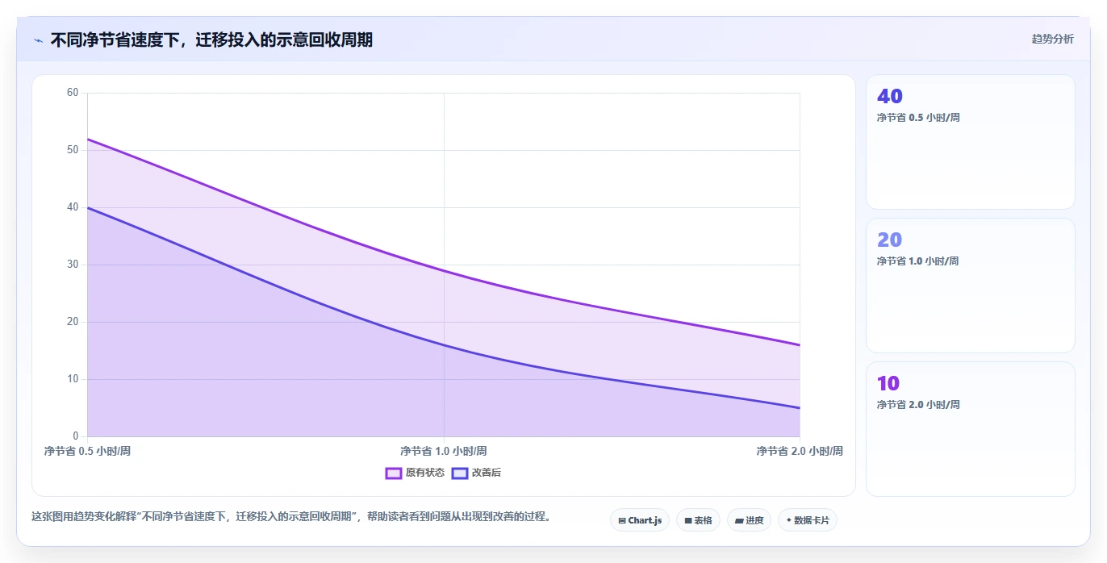The width and height of the screenshot is (1107, 563).
Task: Open the card showing value 40
Action: [x=971, y=142]
